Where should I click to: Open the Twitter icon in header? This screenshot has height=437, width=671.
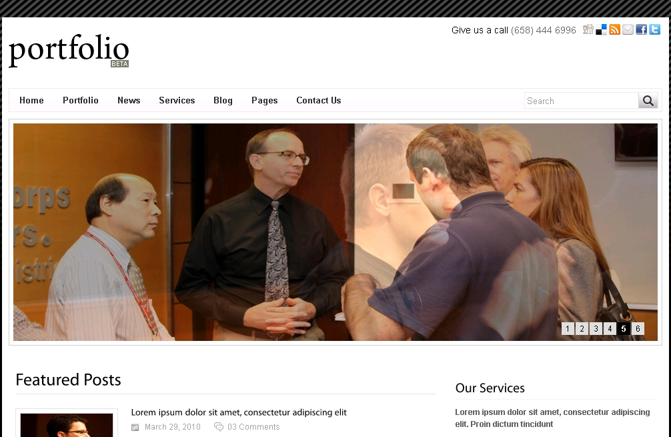[654, 29]
